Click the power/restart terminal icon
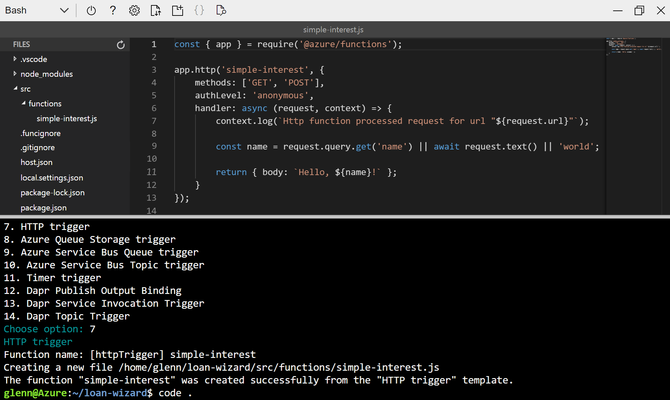Viewport: 670px width, 400px height. [x=91, y=9]
